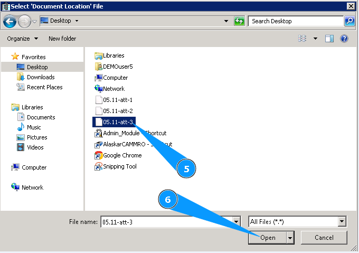The height and width of the screenshot is (253, 359).
Task: Select Admin_Module shortcut in file list
Action: click(130, 133)
